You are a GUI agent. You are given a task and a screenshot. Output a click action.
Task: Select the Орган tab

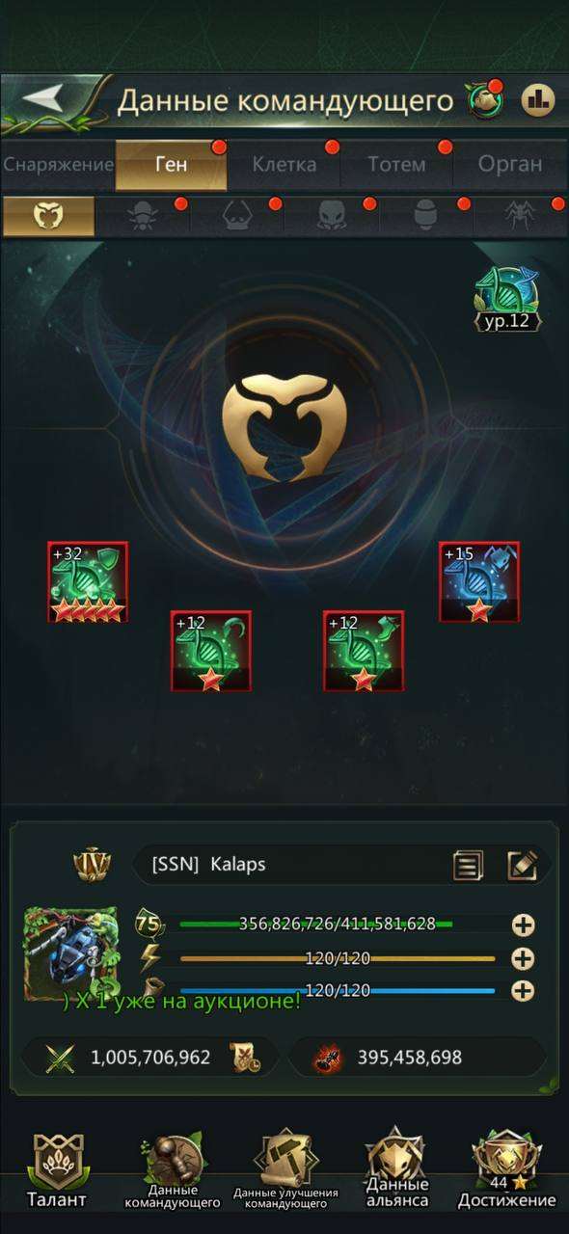pos(510,165)
